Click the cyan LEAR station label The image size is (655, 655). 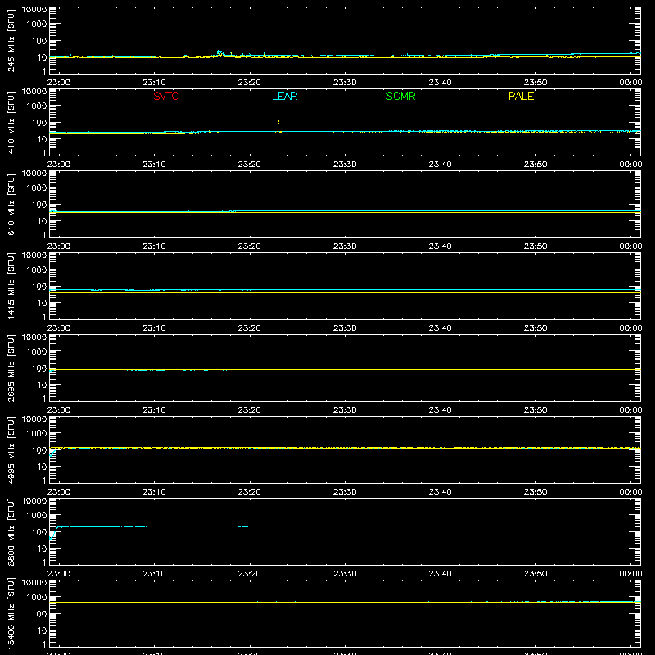coord(284,96)
